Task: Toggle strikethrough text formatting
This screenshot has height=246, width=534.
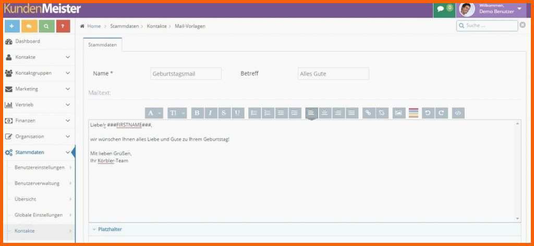Action: tap(224, 113)
